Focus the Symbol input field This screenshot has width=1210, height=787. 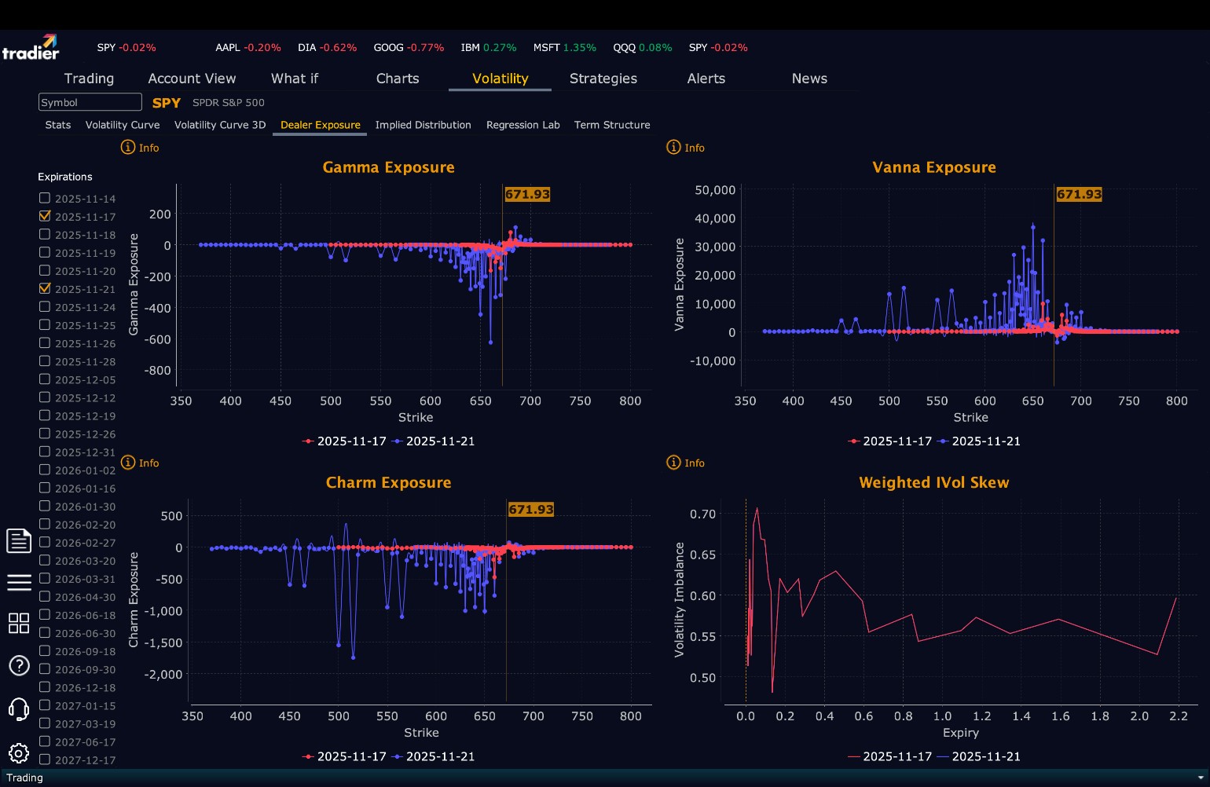pos(90,102)
